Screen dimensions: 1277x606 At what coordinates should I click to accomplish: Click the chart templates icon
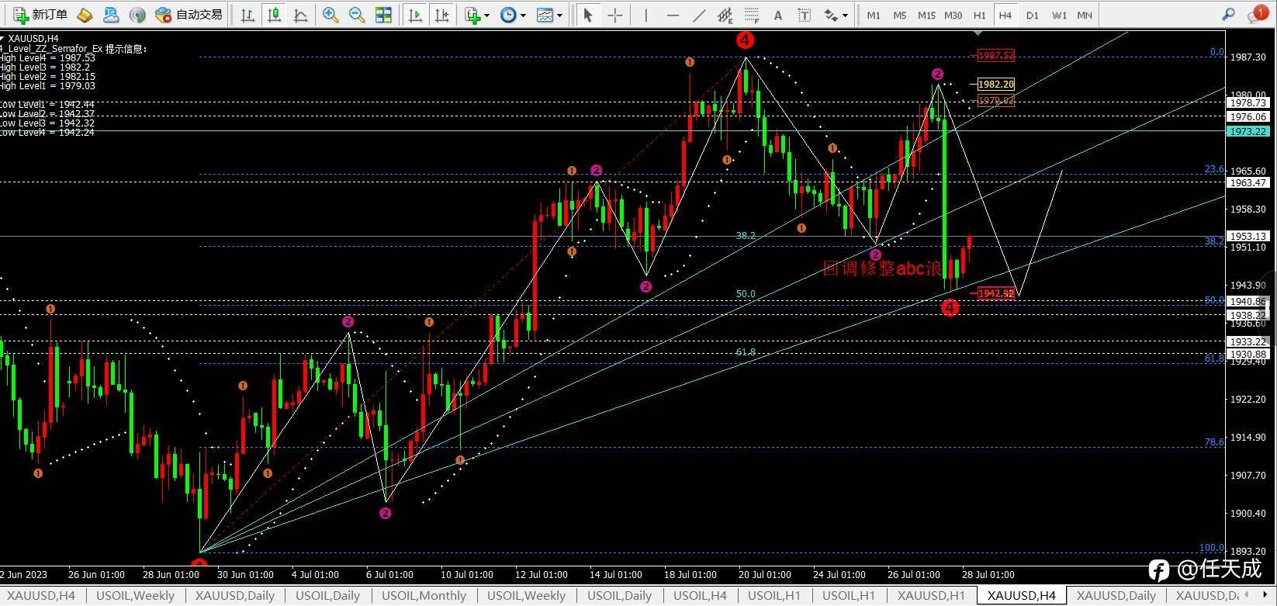(545, 14)
